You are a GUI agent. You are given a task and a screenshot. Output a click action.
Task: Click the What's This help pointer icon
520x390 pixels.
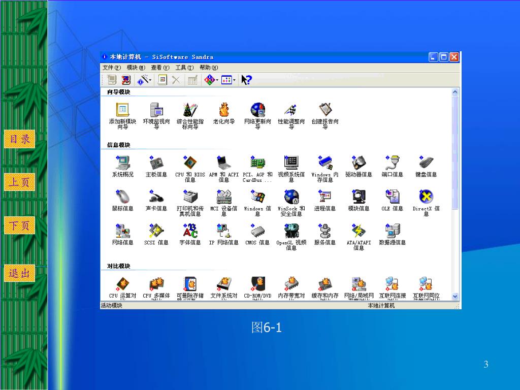(x=246, y=80)
